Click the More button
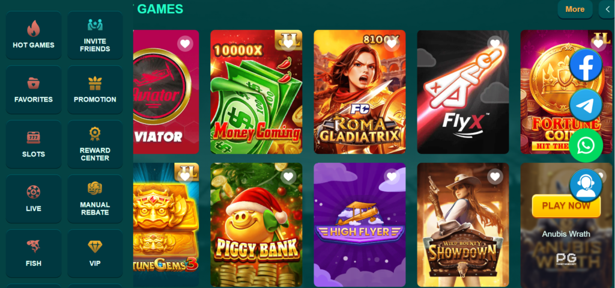The width and height of the screenshot is (615, 288). tap(575, 10)
